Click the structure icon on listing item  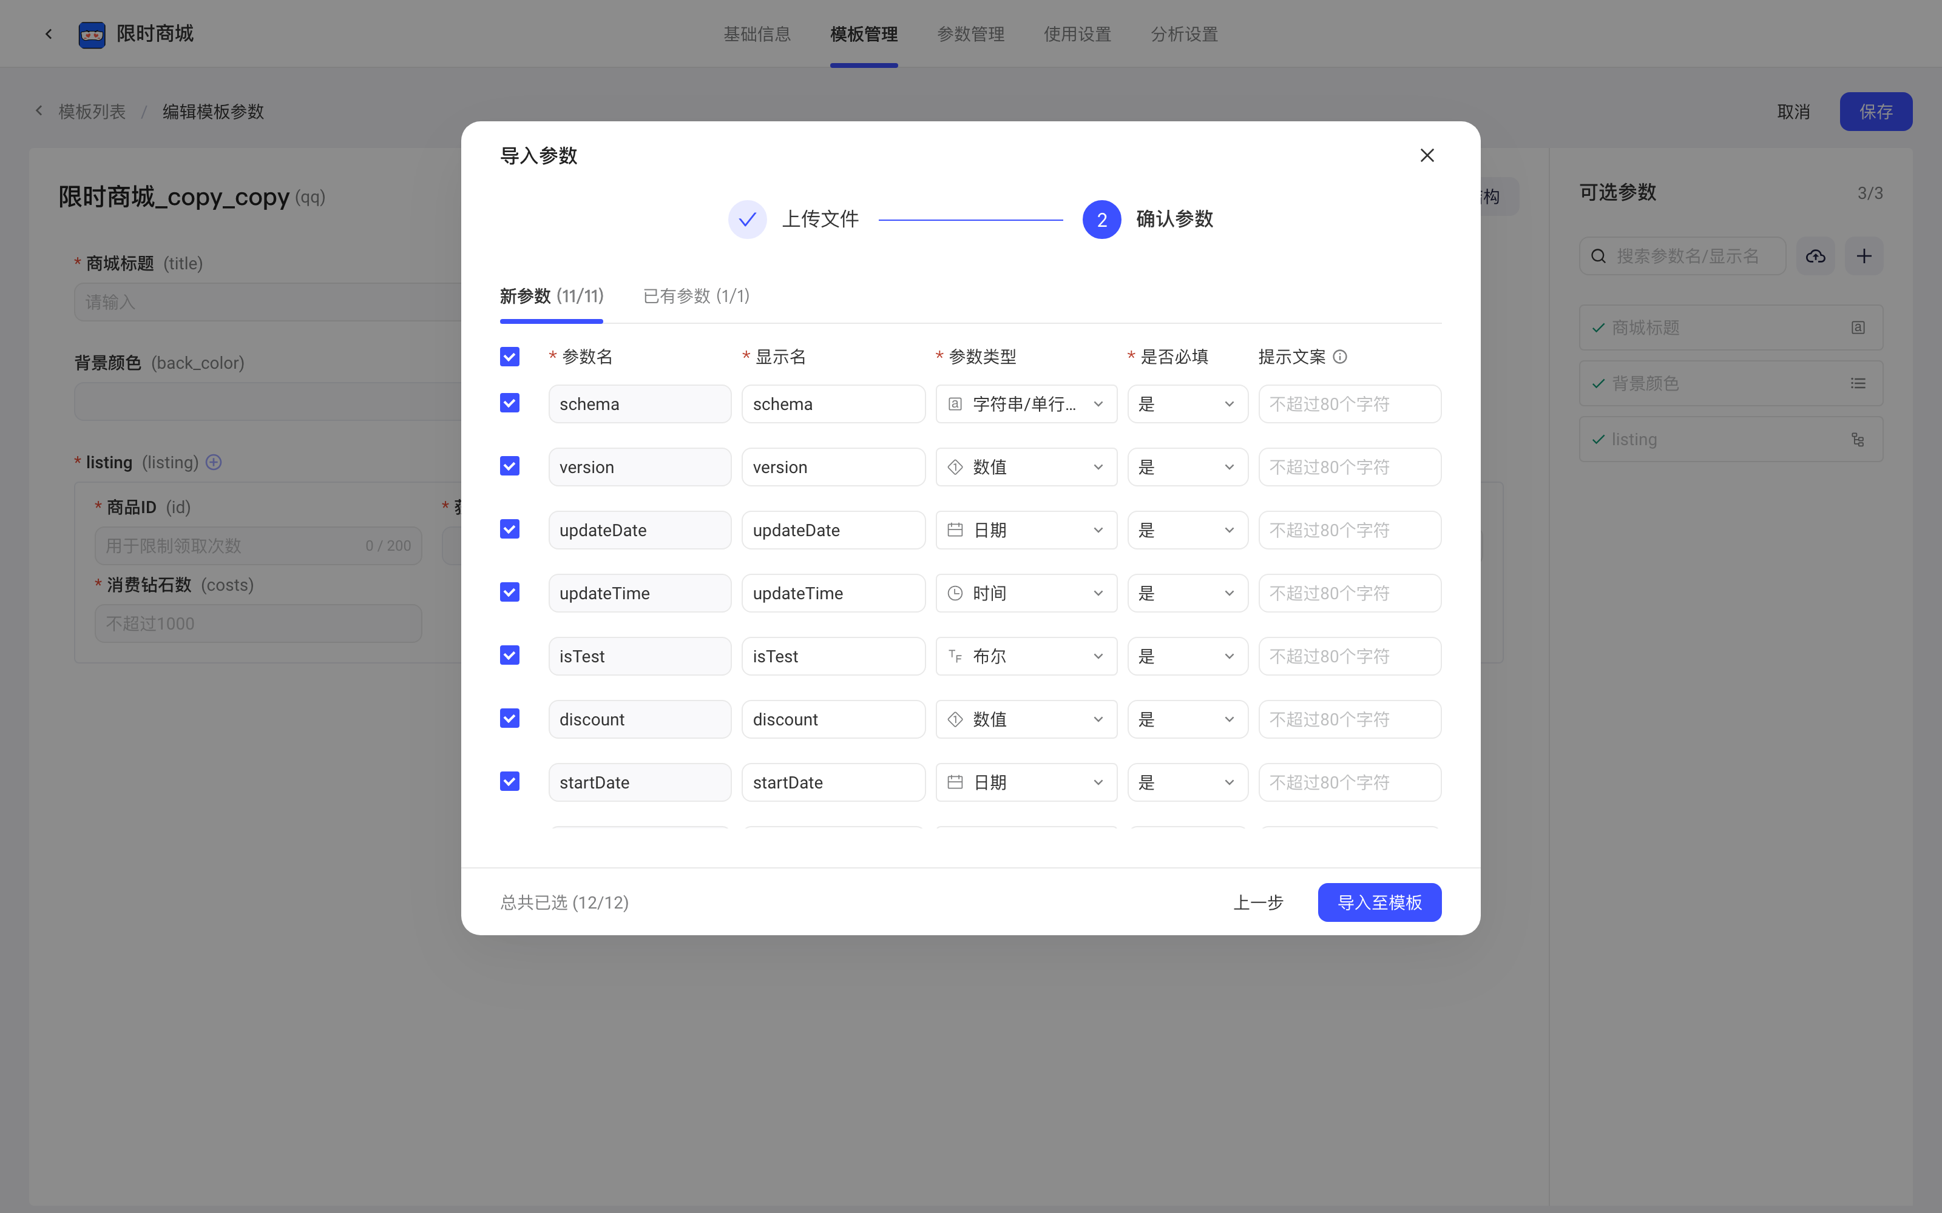coord(1858,440)
